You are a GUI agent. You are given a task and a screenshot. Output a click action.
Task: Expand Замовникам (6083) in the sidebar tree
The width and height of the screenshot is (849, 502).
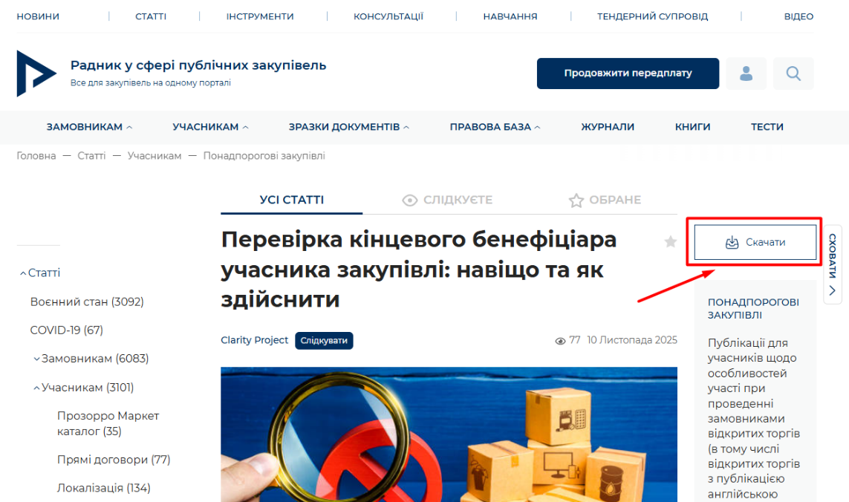point(91,359)
